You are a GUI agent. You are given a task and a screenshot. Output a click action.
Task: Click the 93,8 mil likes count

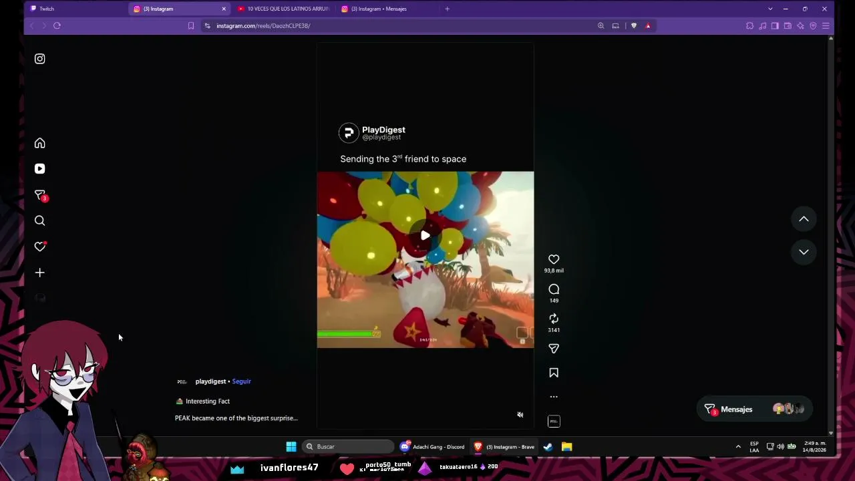click(x=554, y=271)
